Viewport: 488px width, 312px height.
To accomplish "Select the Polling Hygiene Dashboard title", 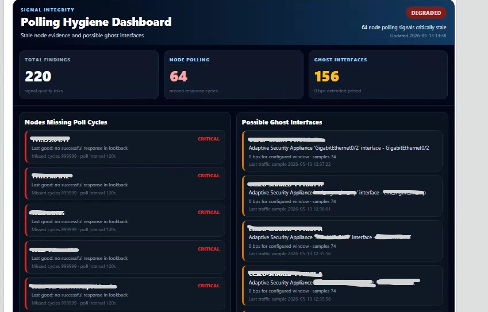I will point(96,22).
